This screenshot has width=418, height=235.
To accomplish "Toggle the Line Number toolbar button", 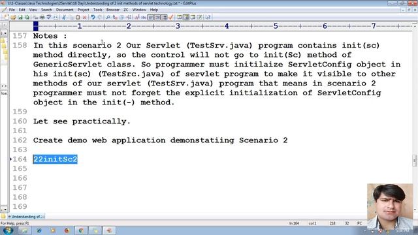I will click(157, 18).
